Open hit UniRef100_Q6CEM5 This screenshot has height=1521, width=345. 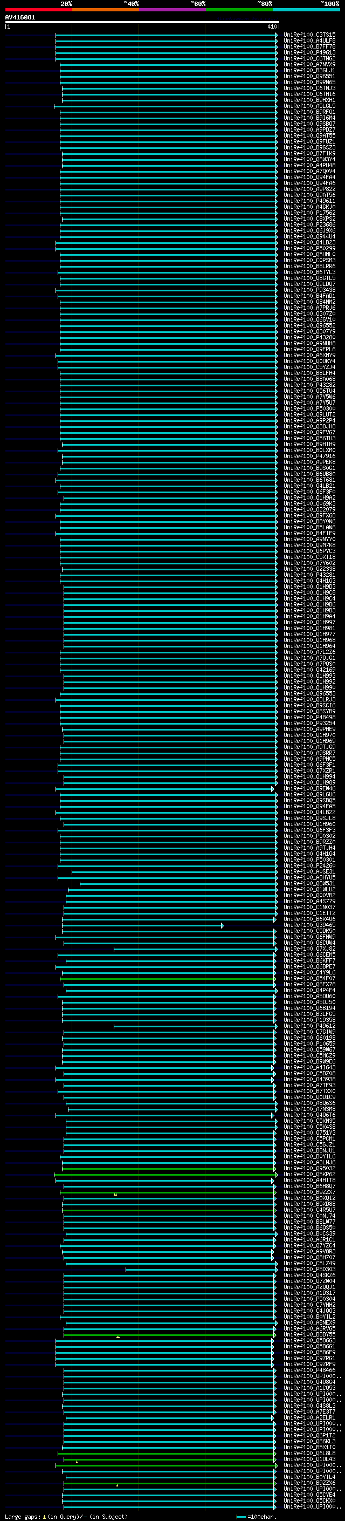click(309, 955)
